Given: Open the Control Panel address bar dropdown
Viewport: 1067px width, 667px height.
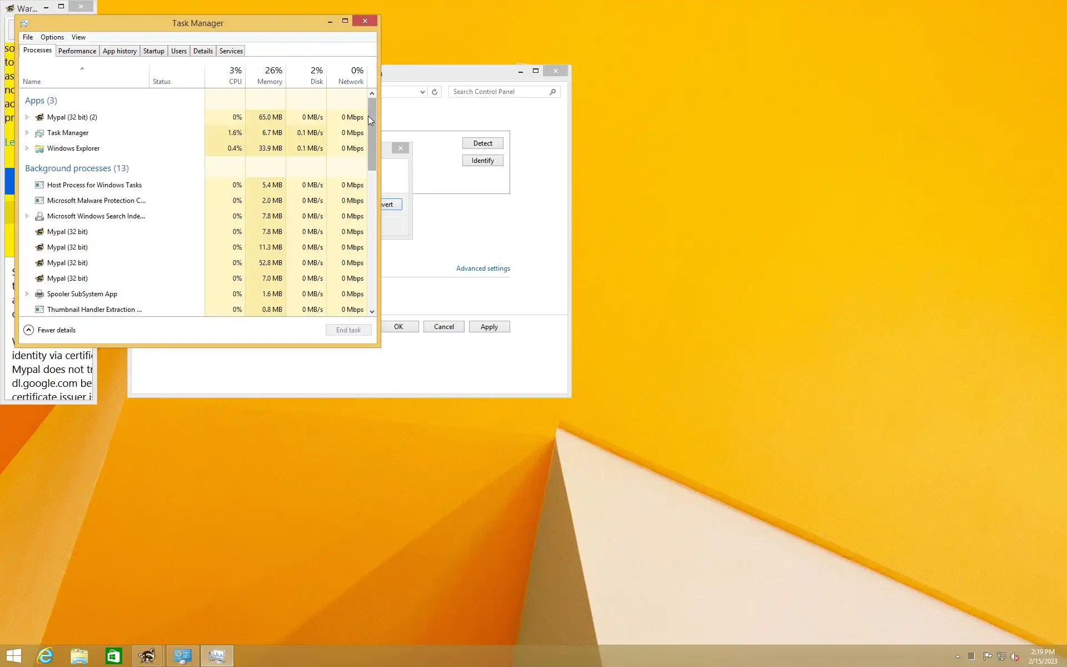Looking at the screenshot, I should coord(422,92).
